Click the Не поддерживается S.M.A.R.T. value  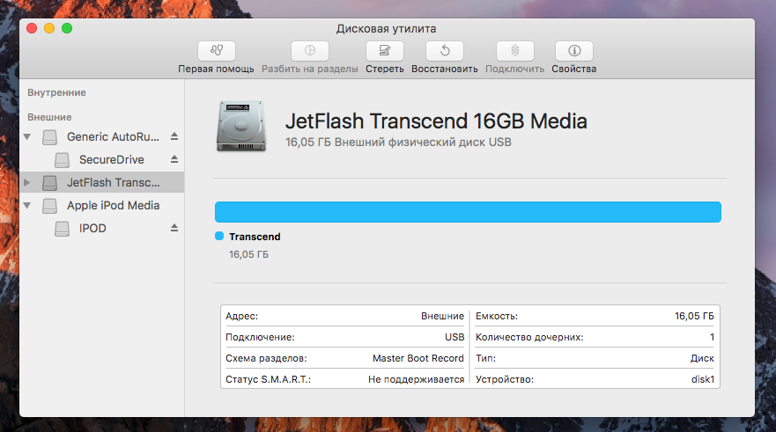coord(417,379)
